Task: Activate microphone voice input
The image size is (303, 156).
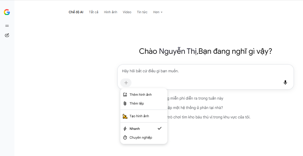Action: click(x=285, y=83)
